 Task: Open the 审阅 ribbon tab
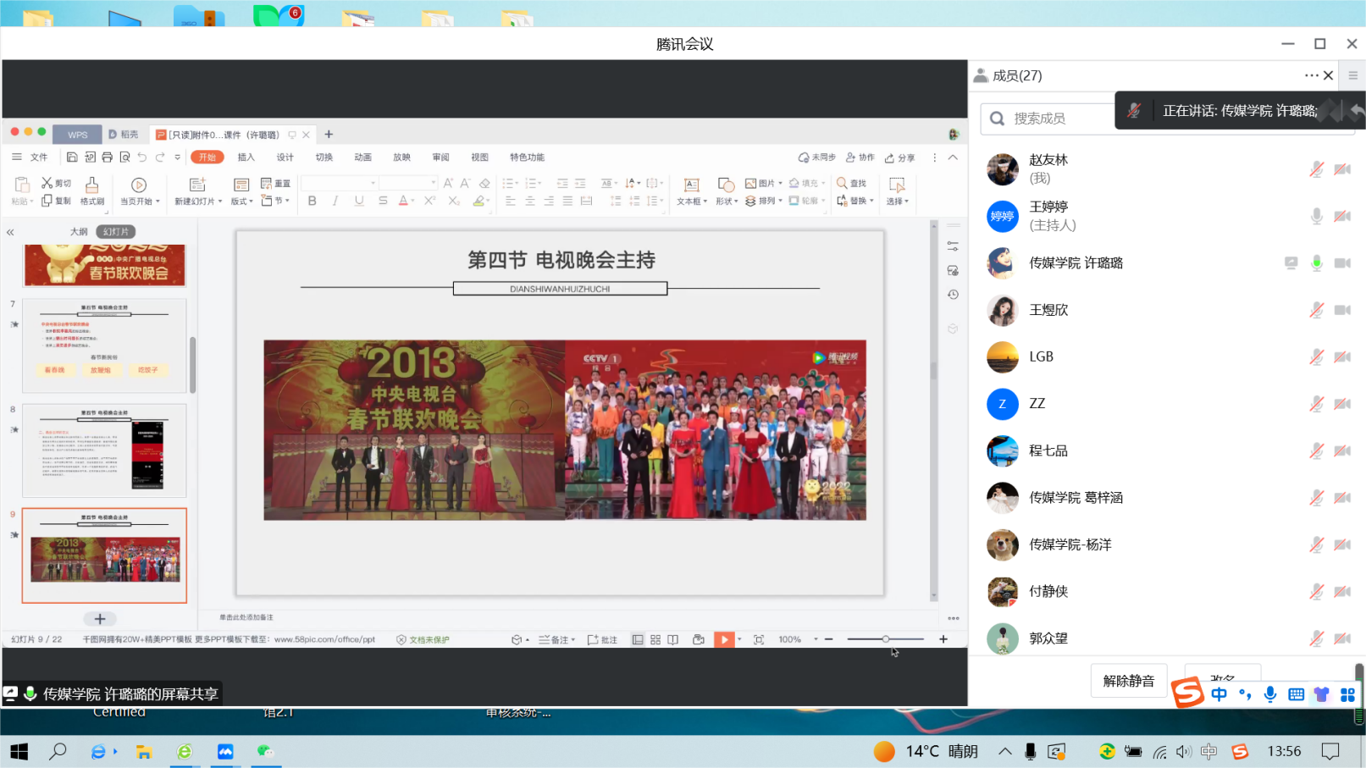[x=440, y=157]
